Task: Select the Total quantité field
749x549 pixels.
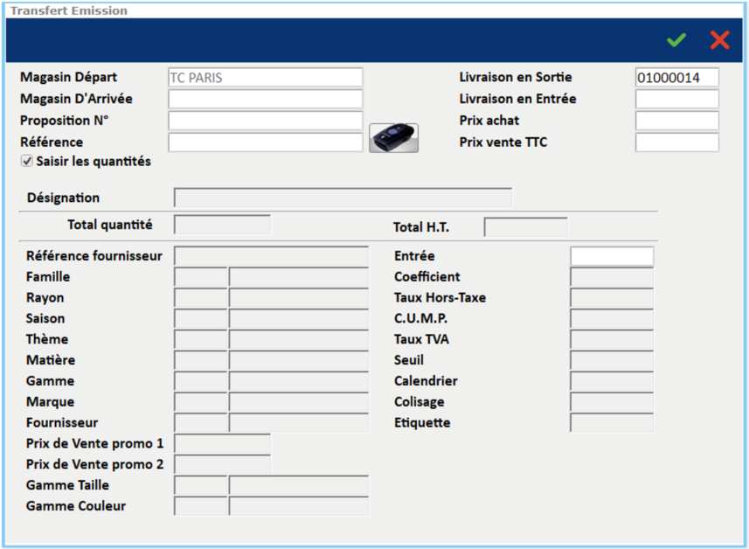Action: click(x=222, y=225)
